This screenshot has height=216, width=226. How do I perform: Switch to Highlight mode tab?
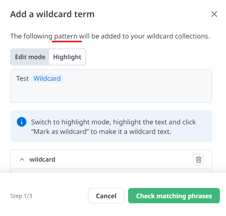click(x=67, y=57)
